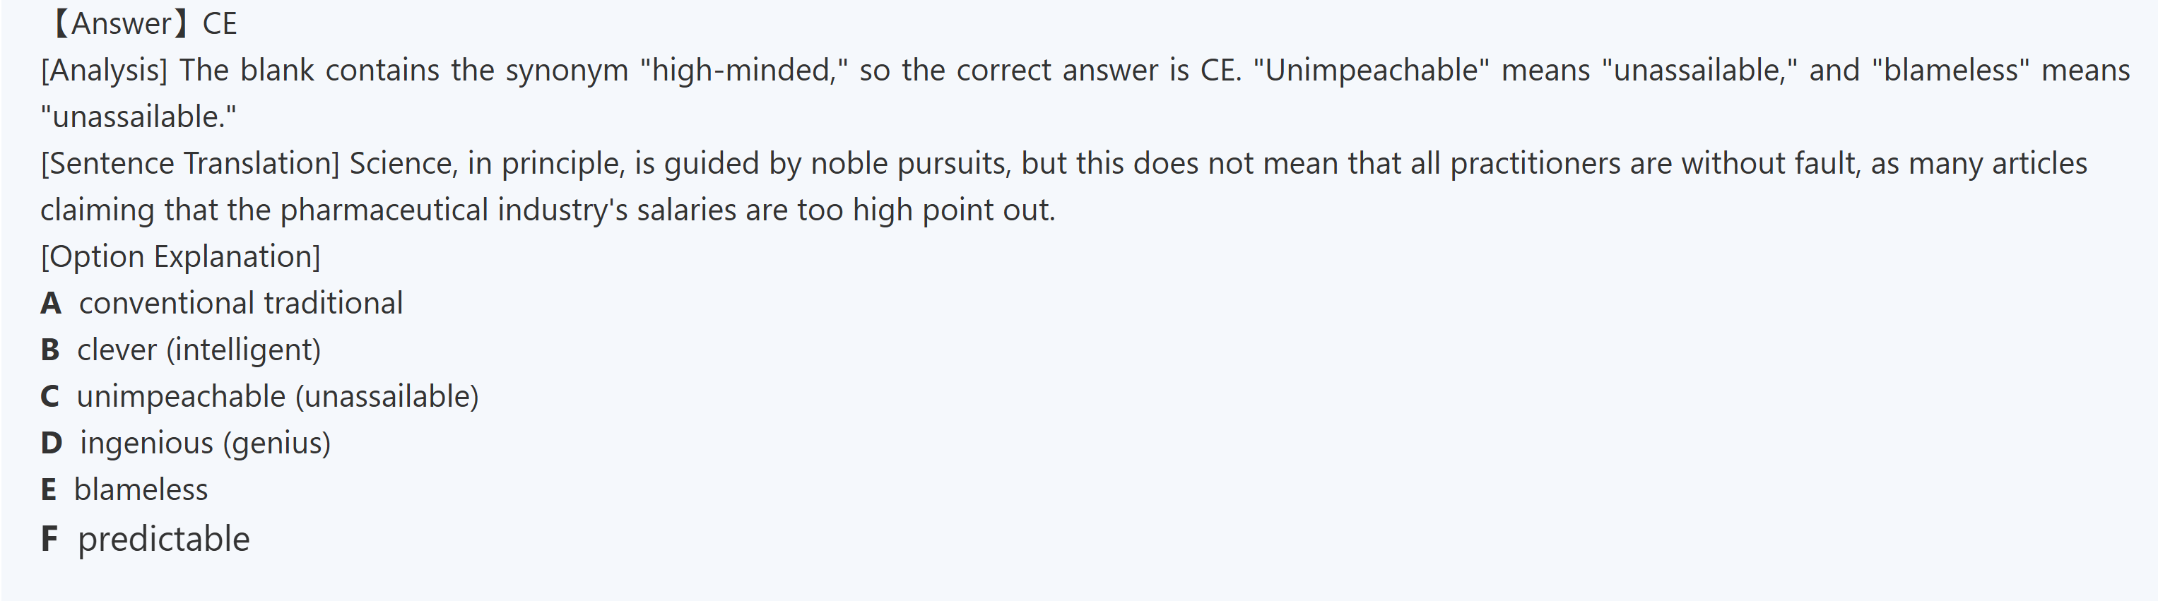Select the bold option letter A

(50, 303)
